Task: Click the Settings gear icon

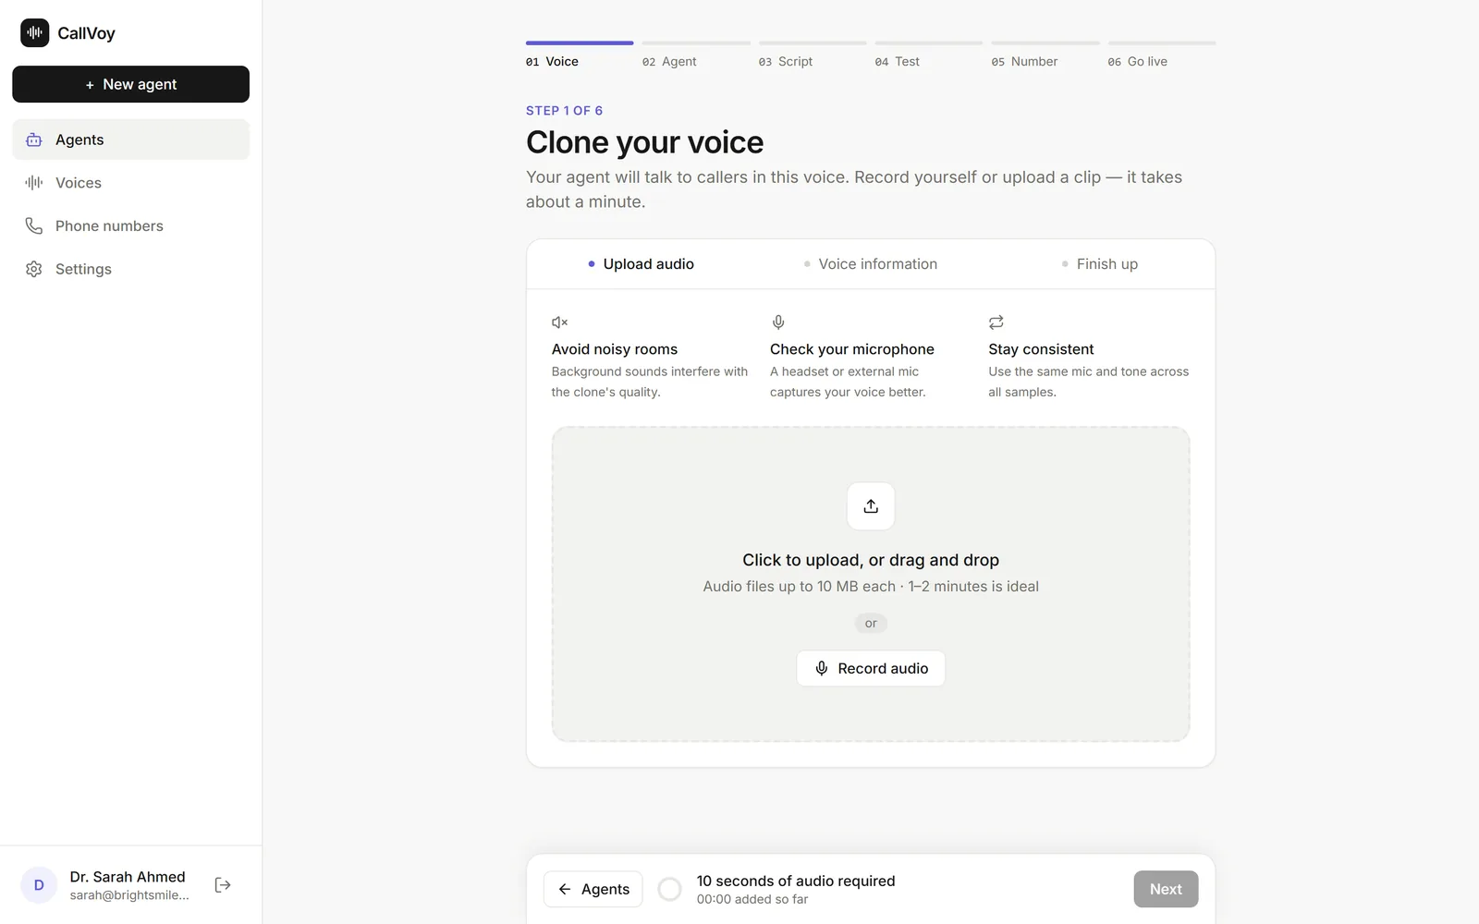Action: pyautogui.click(x=34, y=269)
